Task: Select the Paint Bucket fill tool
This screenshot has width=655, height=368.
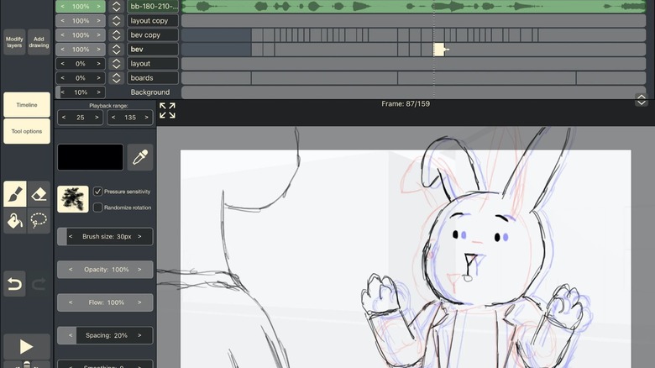Action: (x=15, y=220)
